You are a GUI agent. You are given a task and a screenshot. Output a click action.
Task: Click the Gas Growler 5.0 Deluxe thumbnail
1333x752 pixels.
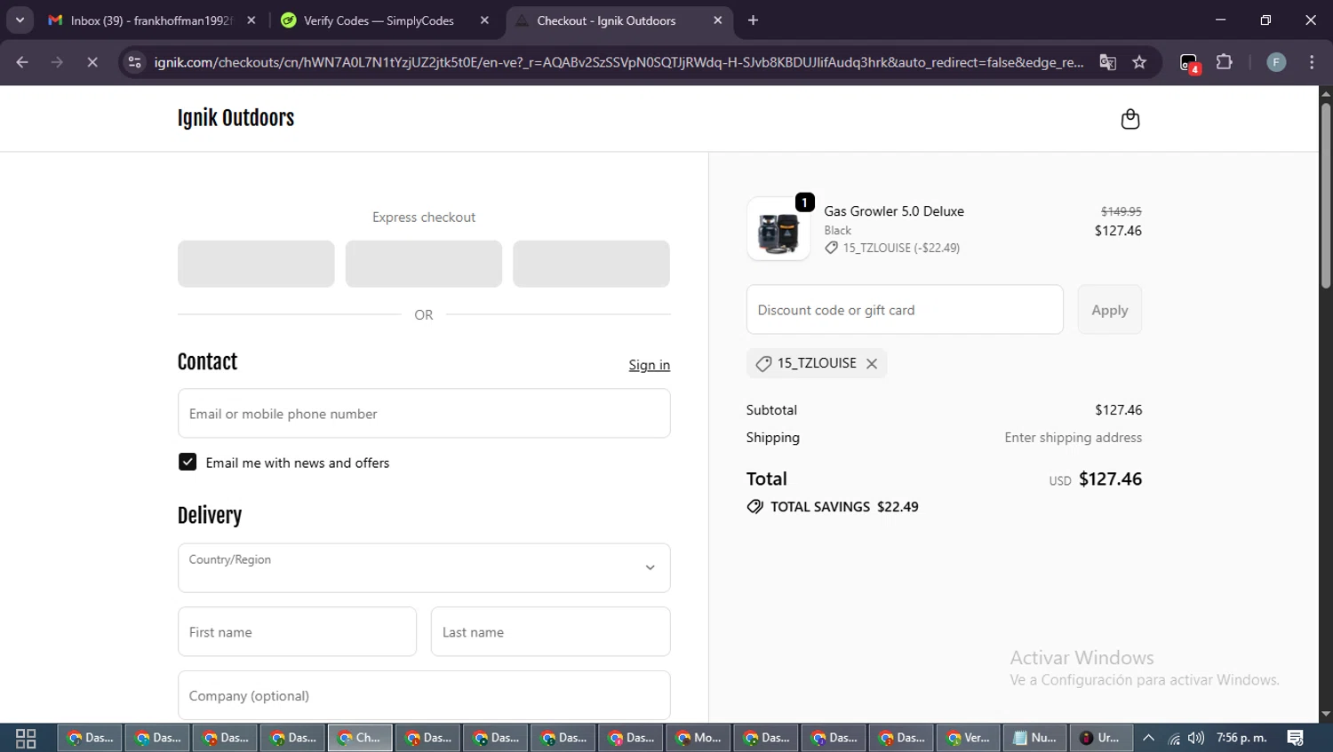click(x=778, y=229)
